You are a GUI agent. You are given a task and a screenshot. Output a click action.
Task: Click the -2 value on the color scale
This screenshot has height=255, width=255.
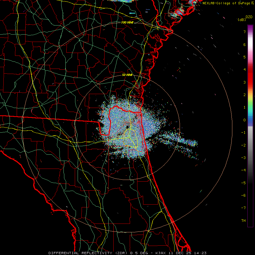pyautogui.click(x=243, y=145)
